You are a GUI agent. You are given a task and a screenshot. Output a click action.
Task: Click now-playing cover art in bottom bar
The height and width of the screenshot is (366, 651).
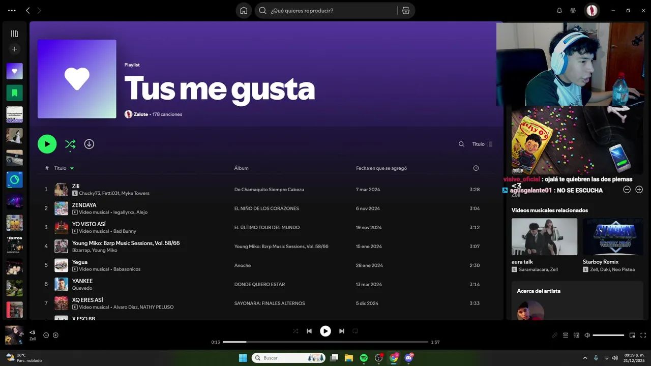pos(14,335)
